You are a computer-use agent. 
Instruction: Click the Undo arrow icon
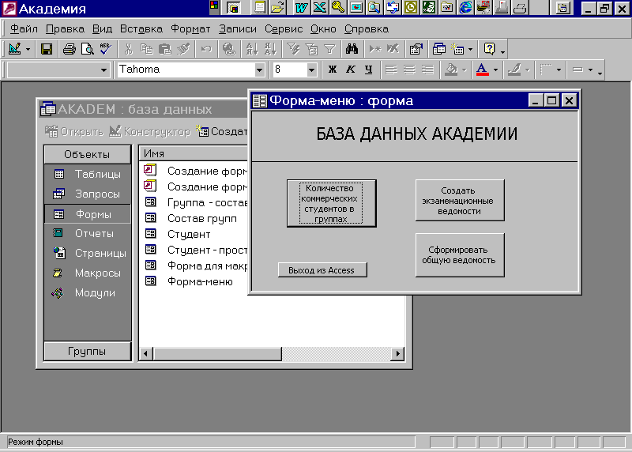coord(206,49)
